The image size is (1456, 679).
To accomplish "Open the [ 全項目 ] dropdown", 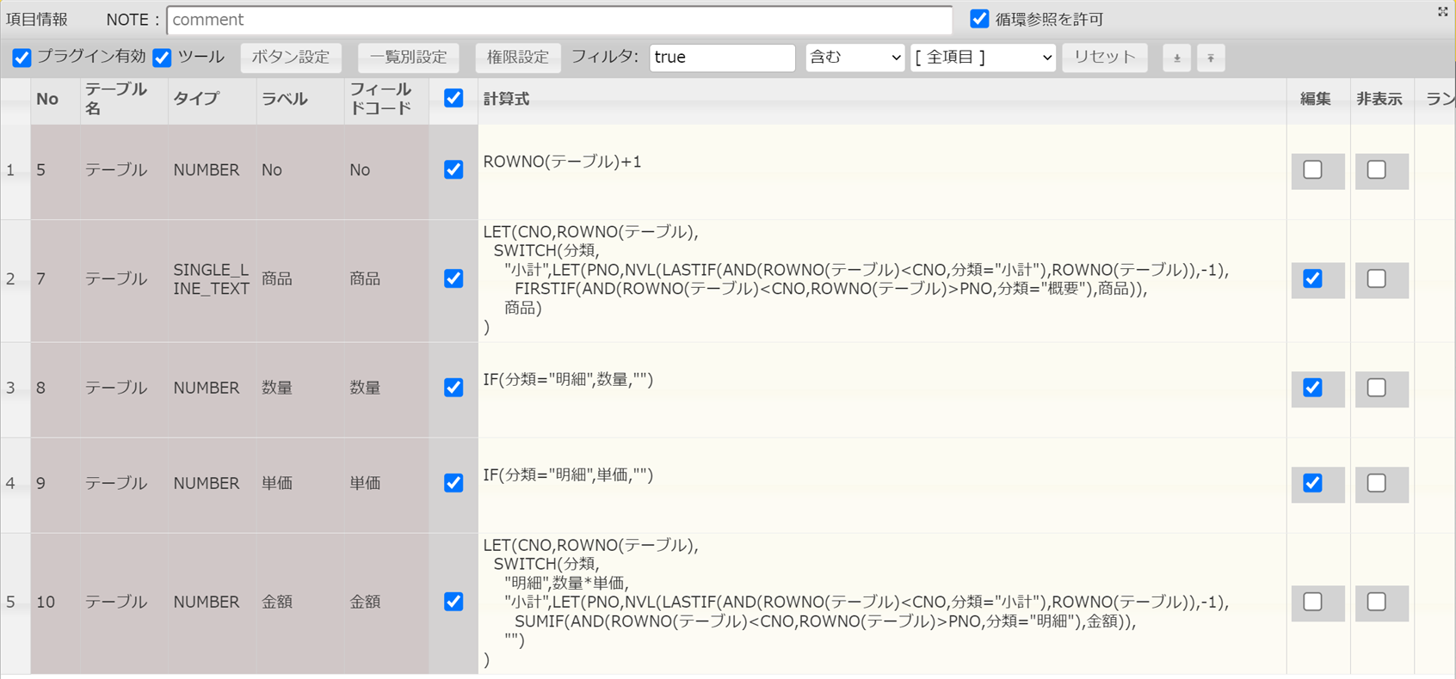I will (x=983, y=58).
